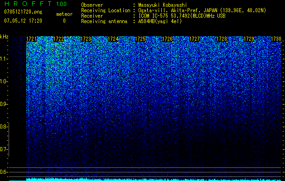Click the 1727 time marker
285x181 pixels.
(x=194, y=39)
